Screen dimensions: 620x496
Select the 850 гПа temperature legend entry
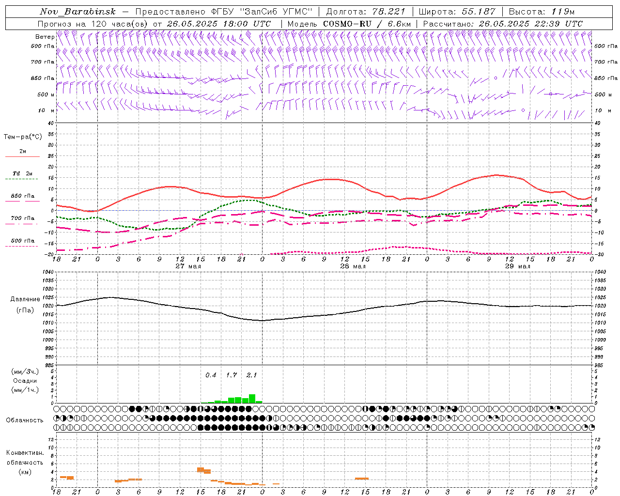pyautogui.click(x=22, y=197)
